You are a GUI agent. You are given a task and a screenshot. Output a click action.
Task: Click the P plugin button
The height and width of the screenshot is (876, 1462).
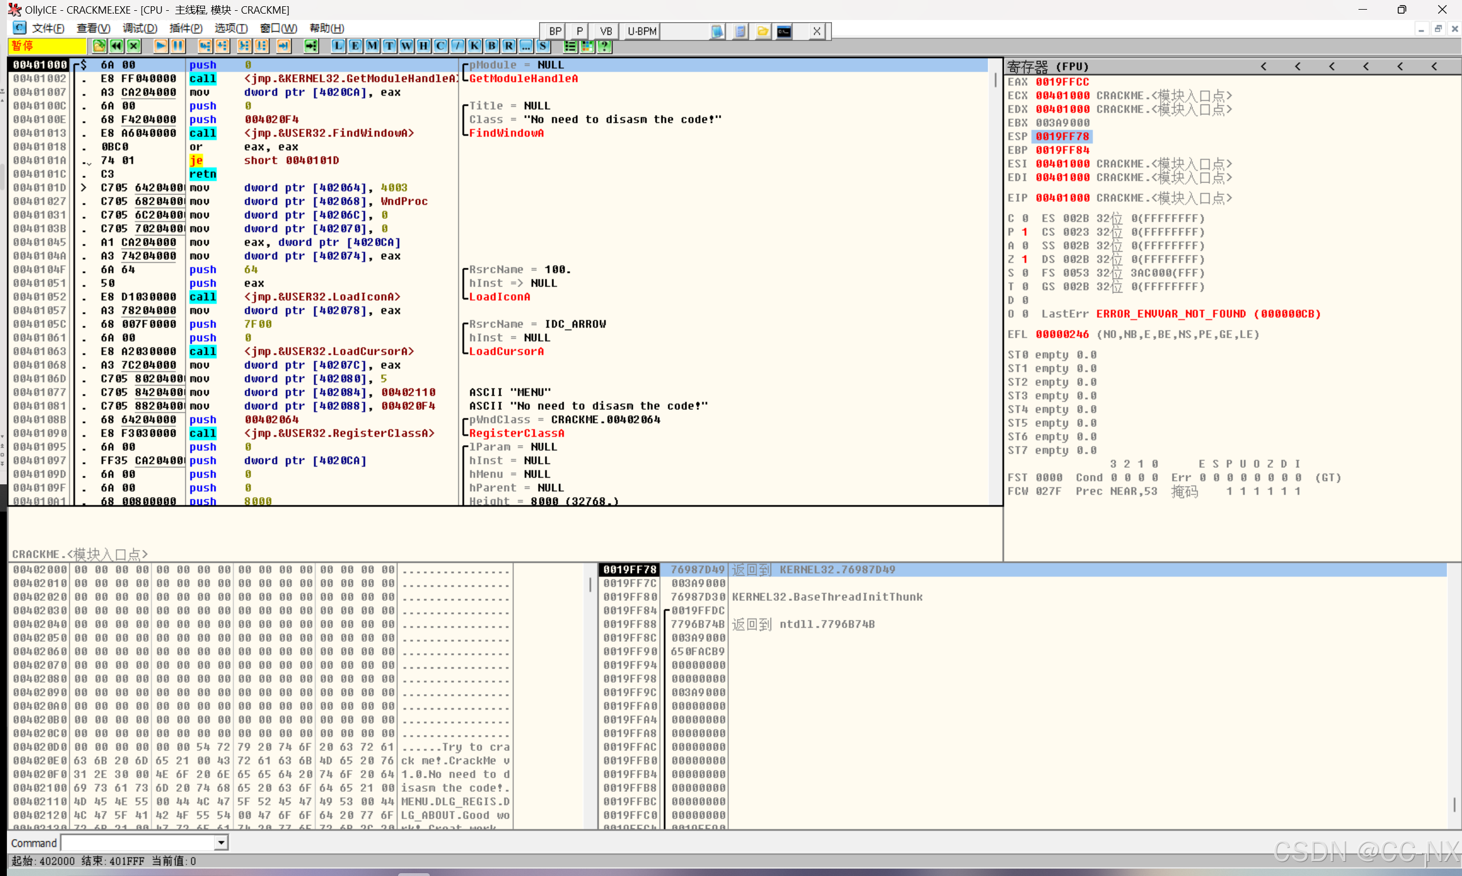(x=579, y=31)
